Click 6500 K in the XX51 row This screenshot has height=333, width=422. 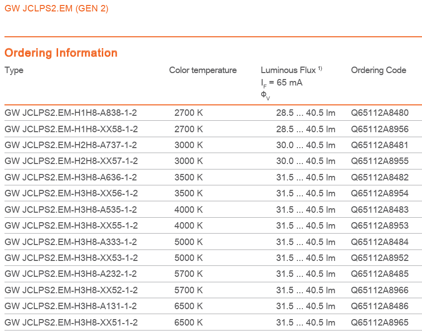tap(189, 323)
